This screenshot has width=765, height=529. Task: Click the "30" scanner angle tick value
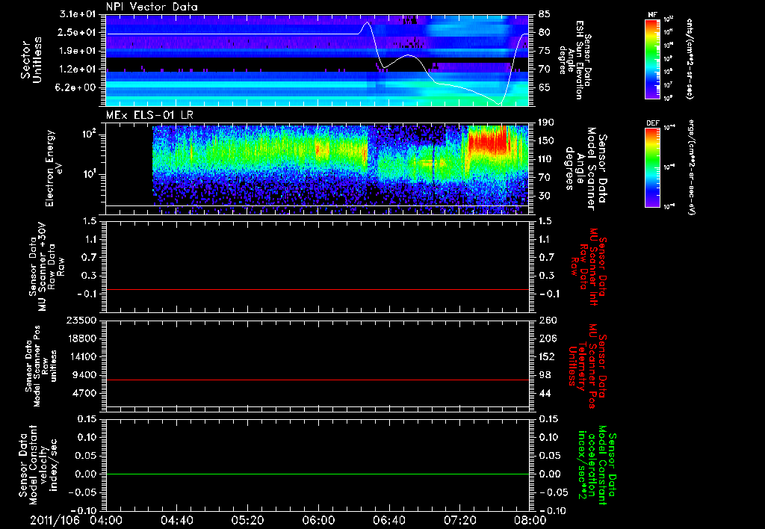point(545,196)
